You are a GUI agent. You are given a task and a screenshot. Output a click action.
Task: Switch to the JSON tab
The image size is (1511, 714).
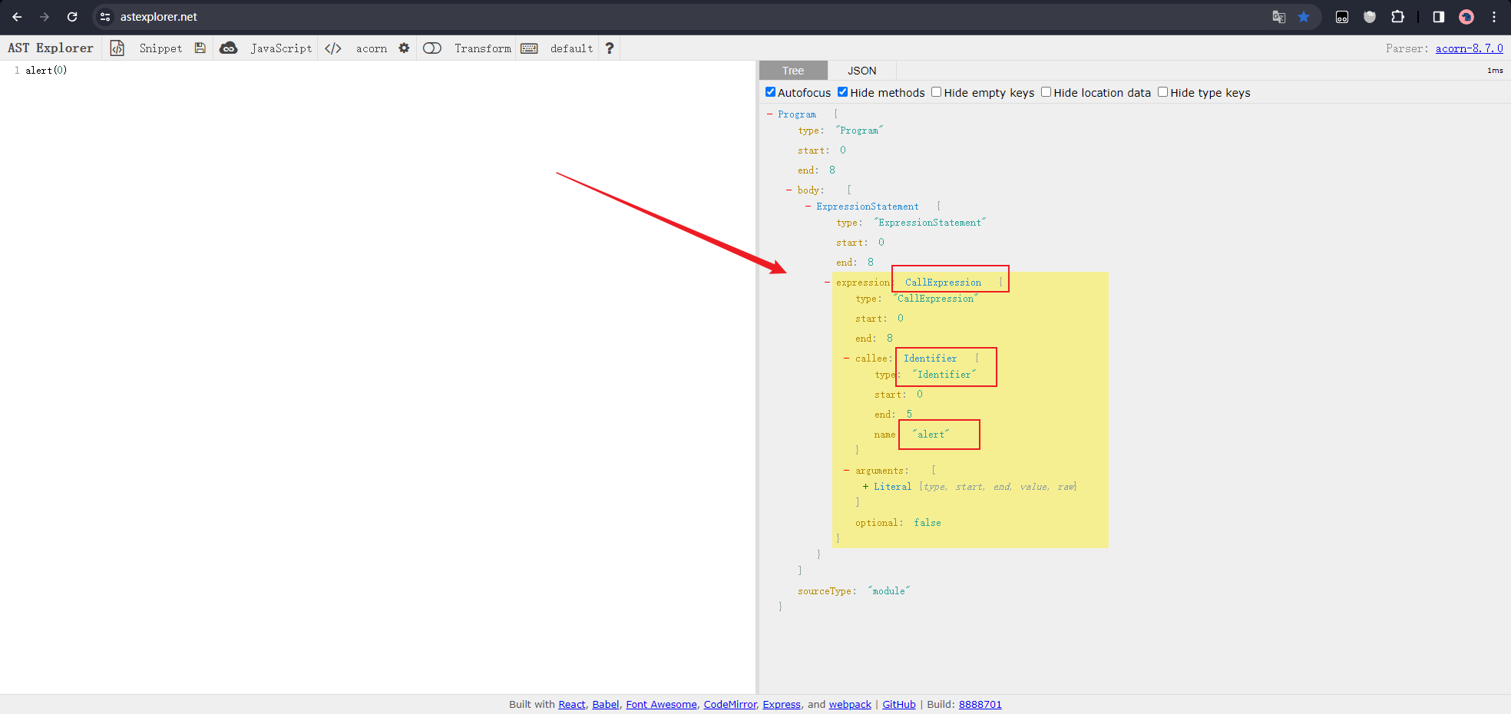coord(861,71)
